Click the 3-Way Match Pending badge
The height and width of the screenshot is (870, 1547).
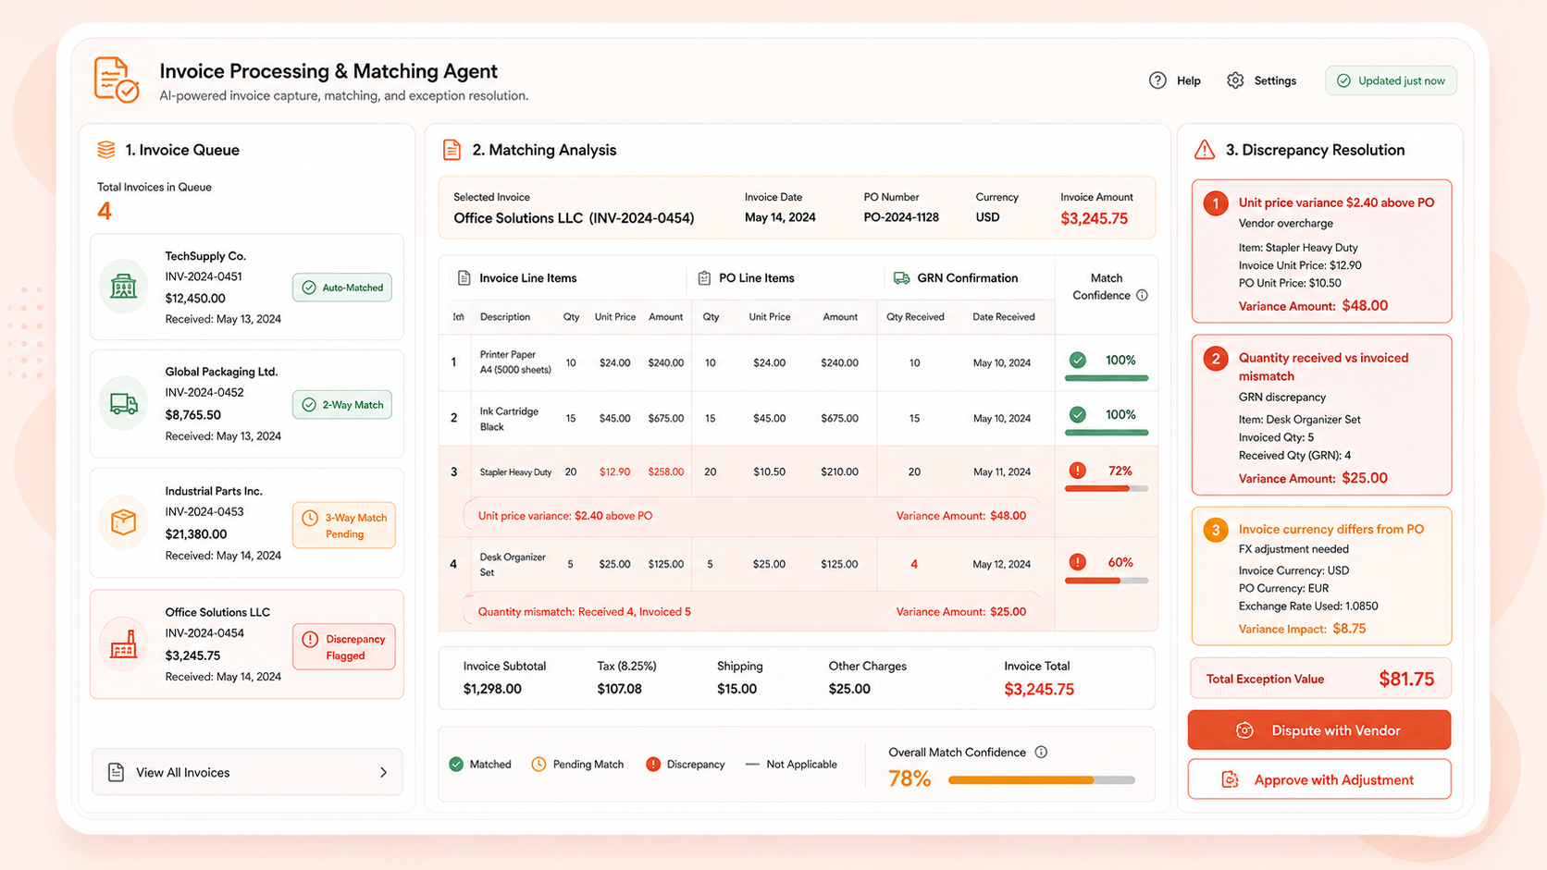pyautogui.click(x=344, y=525)
